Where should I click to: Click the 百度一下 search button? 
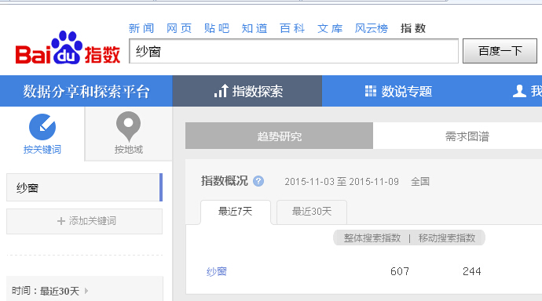pyautogui.click(x=500, y=51)
